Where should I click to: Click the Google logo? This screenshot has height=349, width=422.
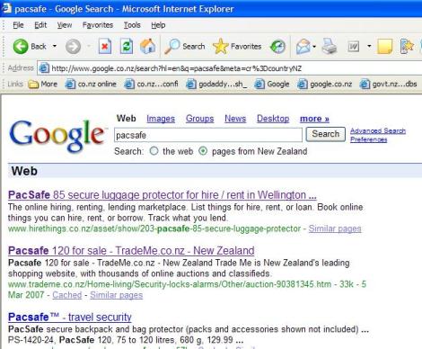click(x=57, y=136)
